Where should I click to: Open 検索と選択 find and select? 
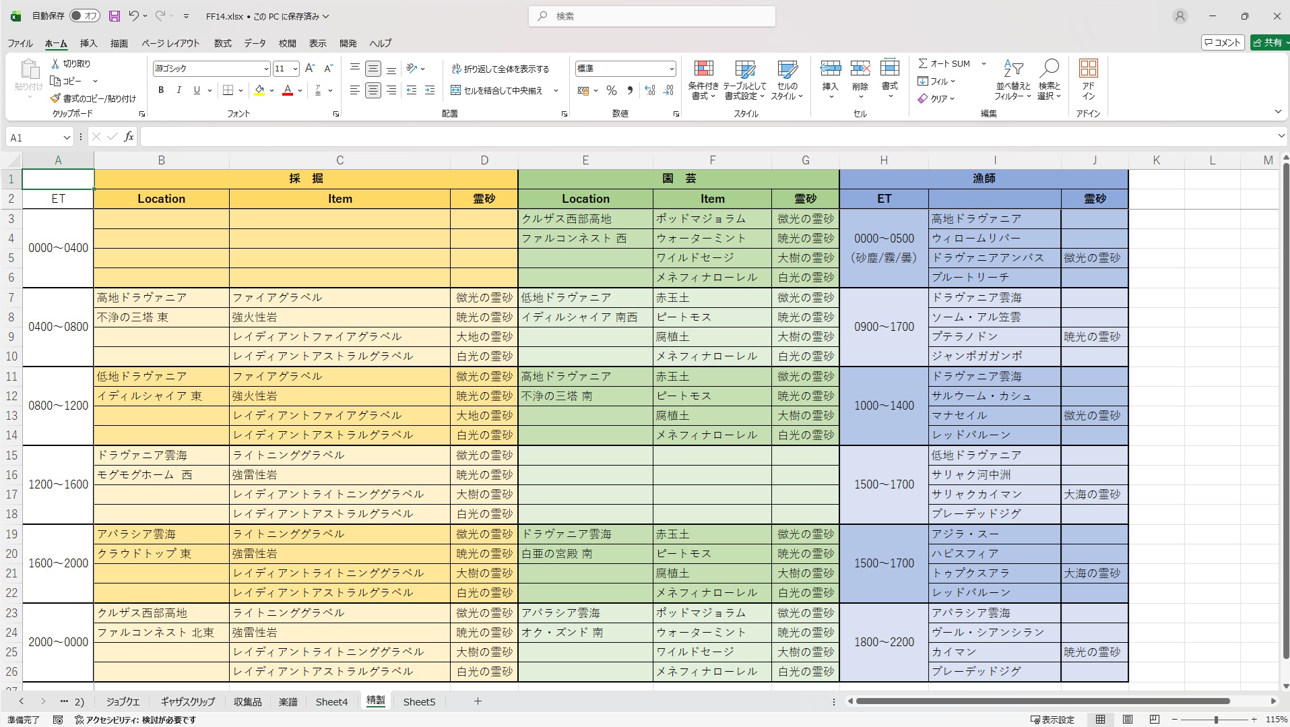coord(1049,80)
